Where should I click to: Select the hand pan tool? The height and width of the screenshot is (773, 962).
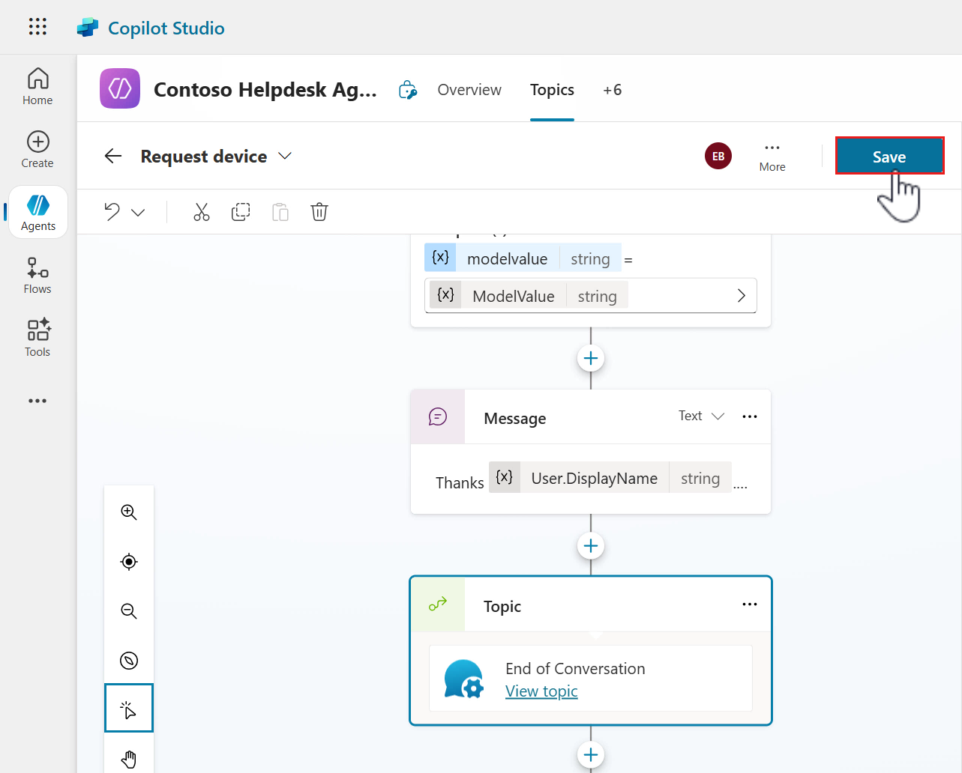[129, 758]
